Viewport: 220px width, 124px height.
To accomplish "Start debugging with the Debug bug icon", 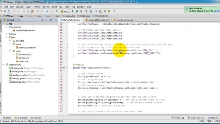I will click(x=77, y=11).
